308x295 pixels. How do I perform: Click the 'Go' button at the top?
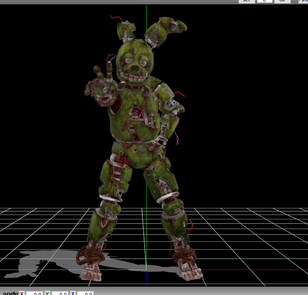282,1
